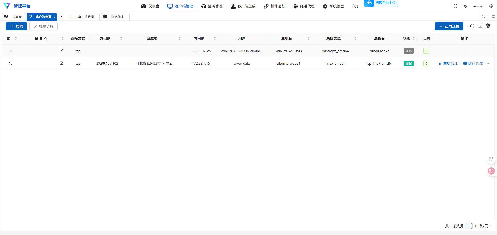
Task: Click process name tcp_linux_amd64
Action: (x=379, y=63)
